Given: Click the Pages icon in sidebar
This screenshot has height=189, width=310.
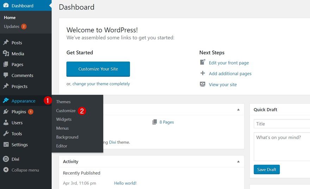Looking at the screenshot, I should (6, 64).
